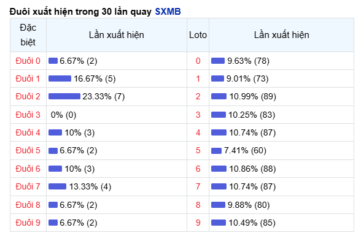
Task: Click the Đuôi 0 row label
Action: (x=28, y=61)
